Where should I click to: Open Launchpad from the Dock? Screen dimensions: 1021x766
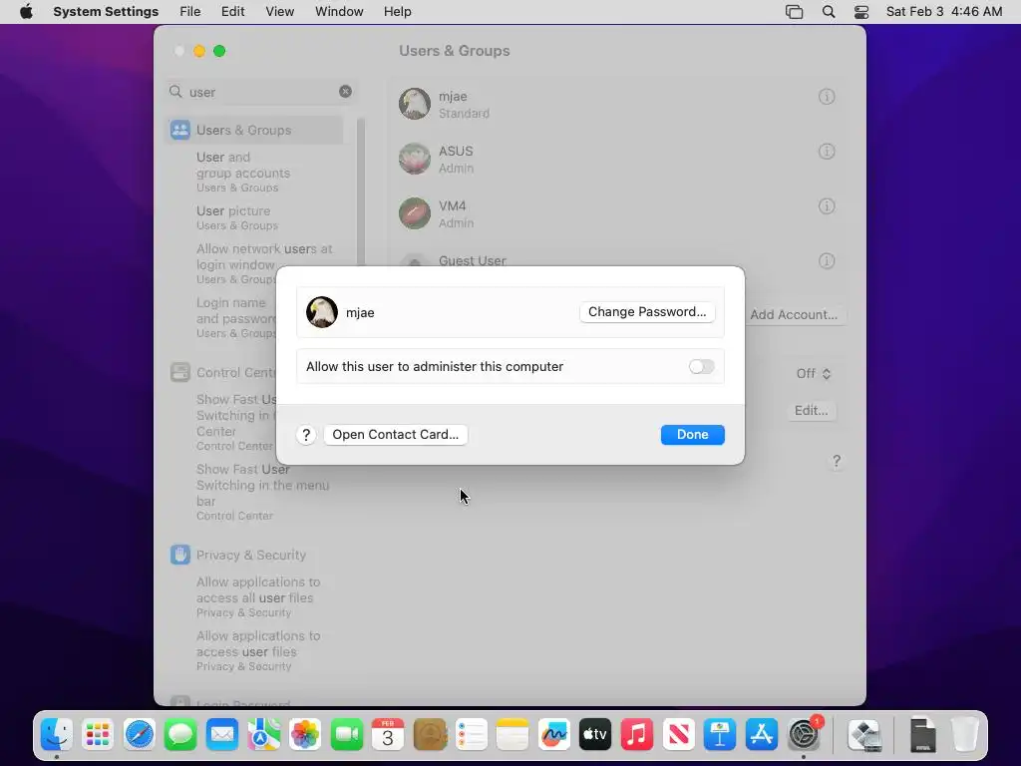pyautogui.click(x=98, y=735)
